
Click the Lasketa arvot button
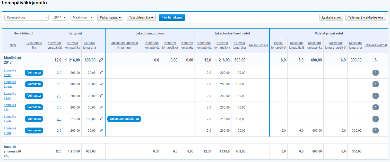331,17
